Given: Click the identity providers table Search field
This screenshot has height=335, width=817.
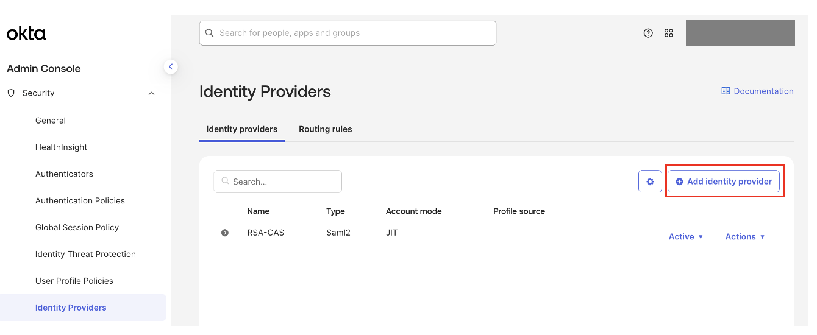Looking at the screenshot, I should (277, 182).
